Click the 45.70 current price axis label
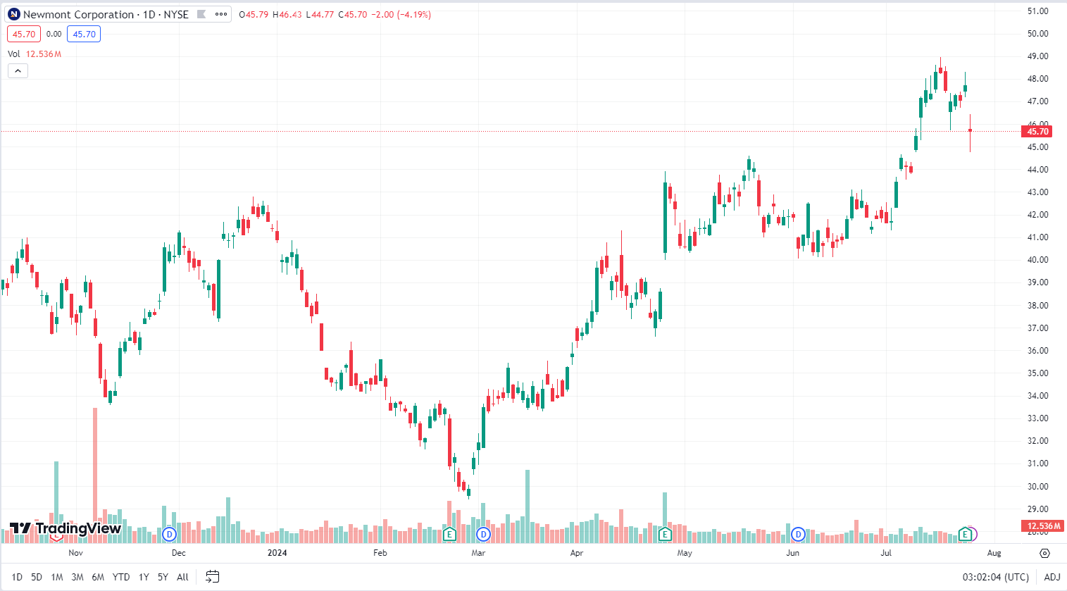 click(1037, 131)
